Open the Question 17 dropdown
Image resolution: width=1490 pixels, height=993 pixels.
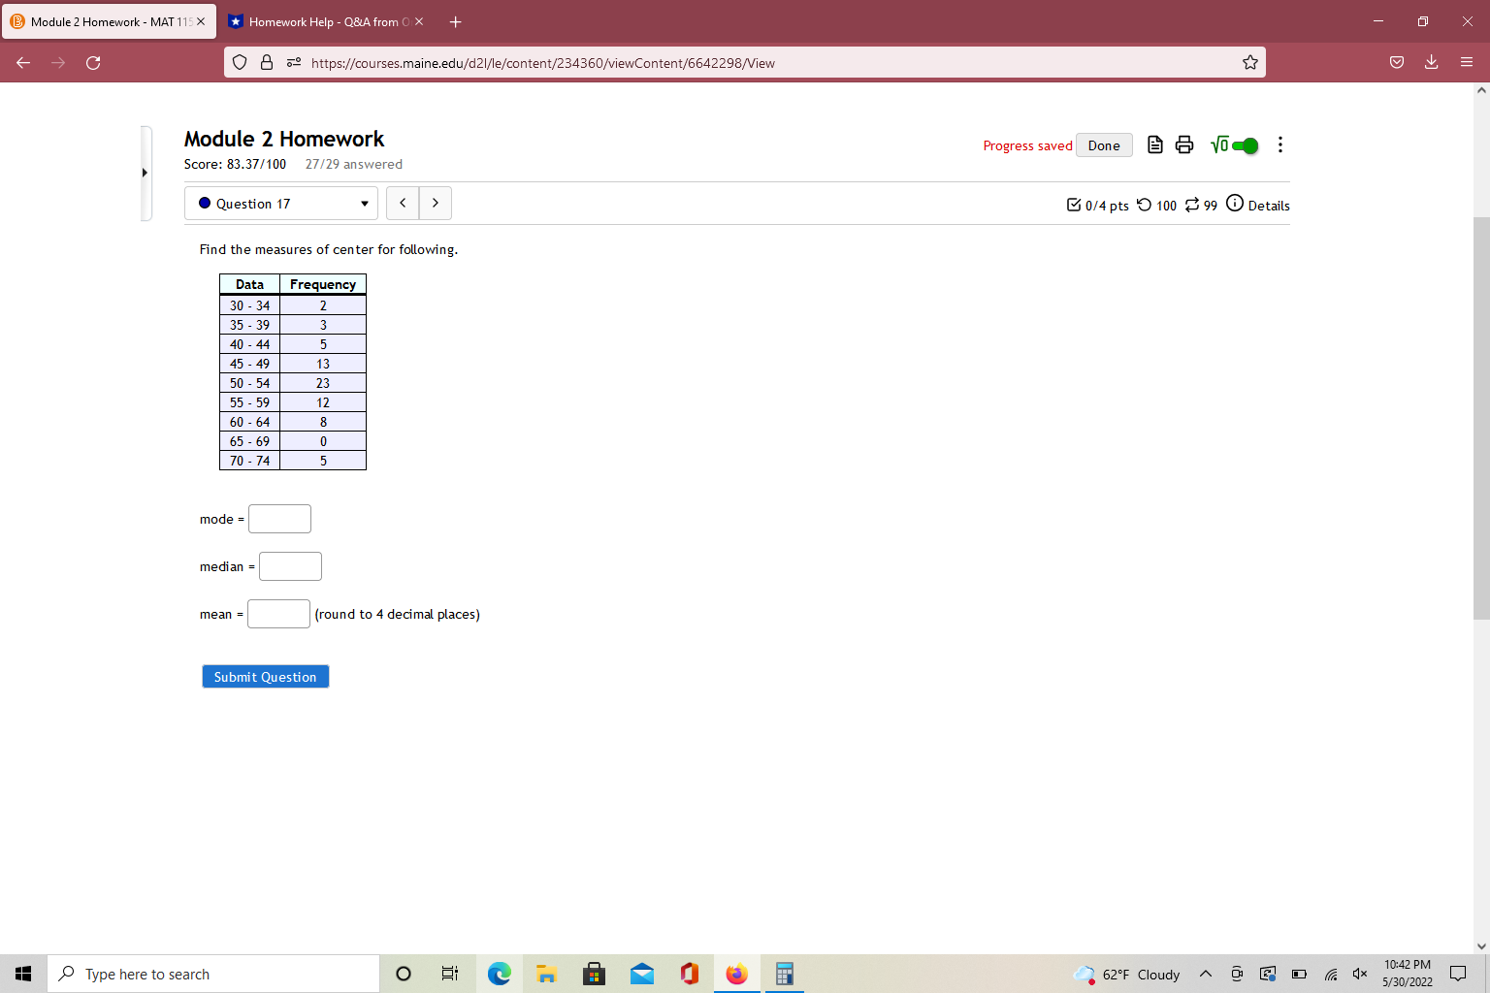pyautogui.click(x=280, y=203)
